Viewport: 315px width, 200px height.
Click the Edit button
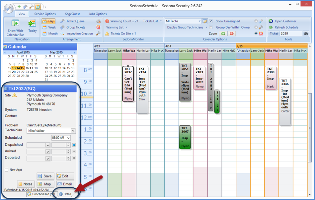65,176
